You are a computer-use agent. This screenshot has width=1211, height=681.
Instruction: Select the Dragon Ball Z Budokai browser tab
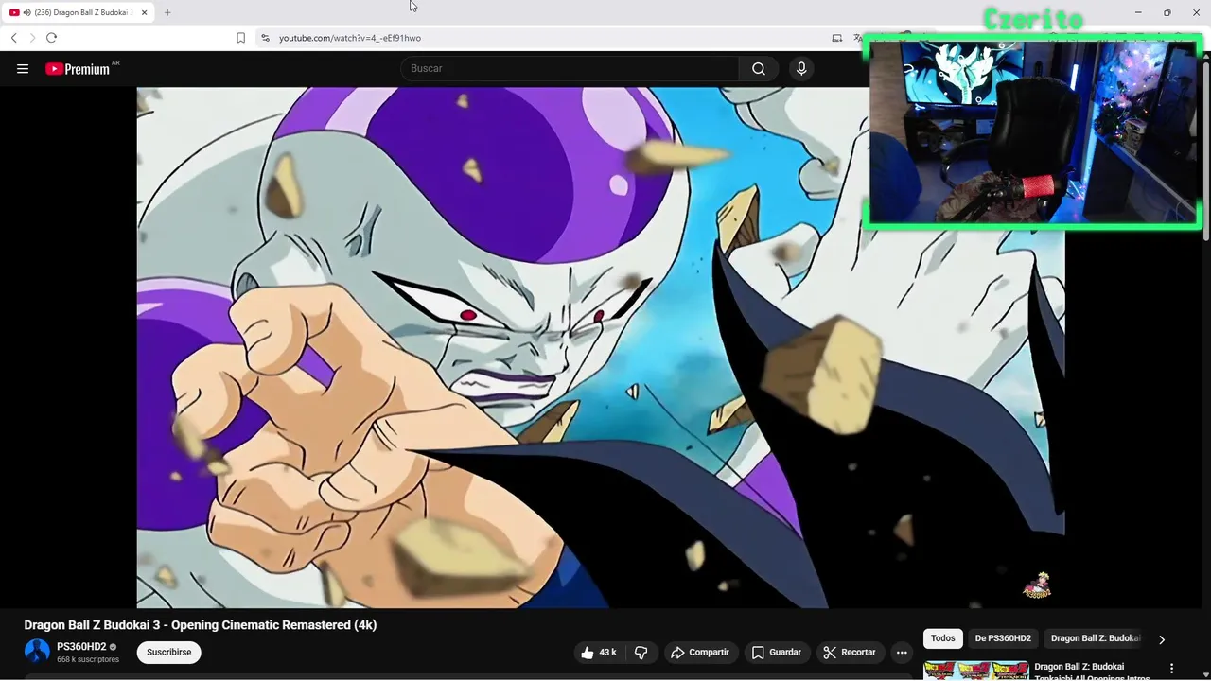[x=79, y=12]
